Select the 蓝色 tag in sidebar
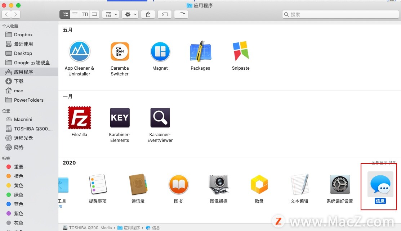Screen dimensions: 401x231 29,204
